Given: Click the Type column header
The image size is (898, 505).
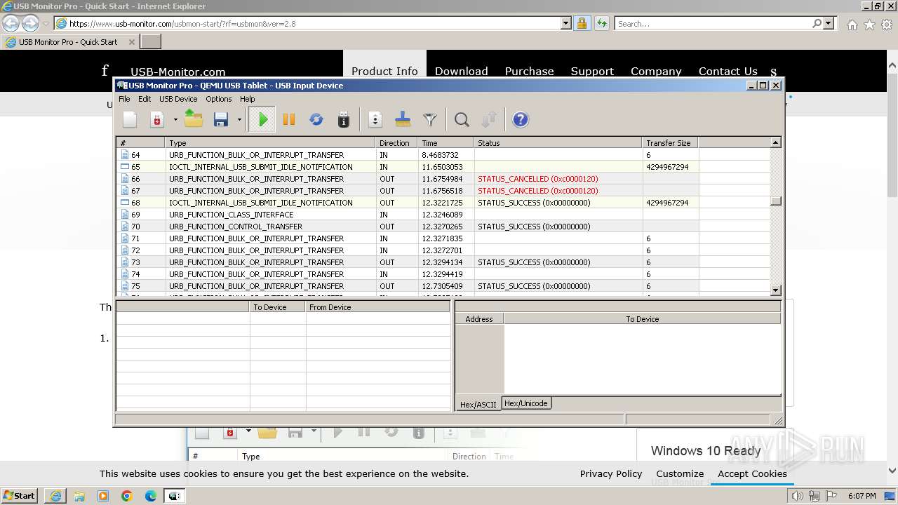Looking at the screenshot, I should pos(271,143).
